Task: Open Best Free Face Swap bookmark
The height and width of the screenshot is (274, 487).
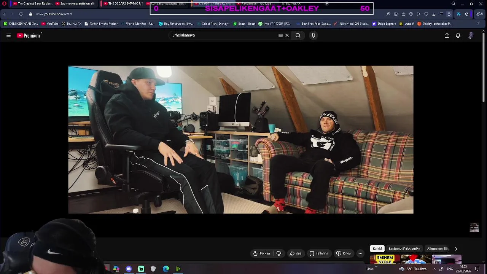Action: [x=313, y=24]
